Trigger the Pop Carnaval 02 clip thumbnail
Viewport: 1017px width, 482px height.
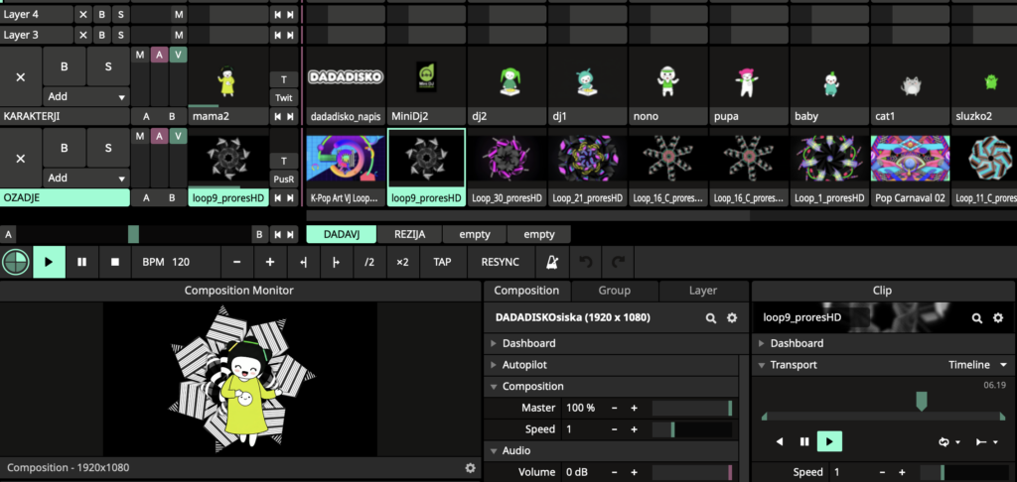click(910, 158)
